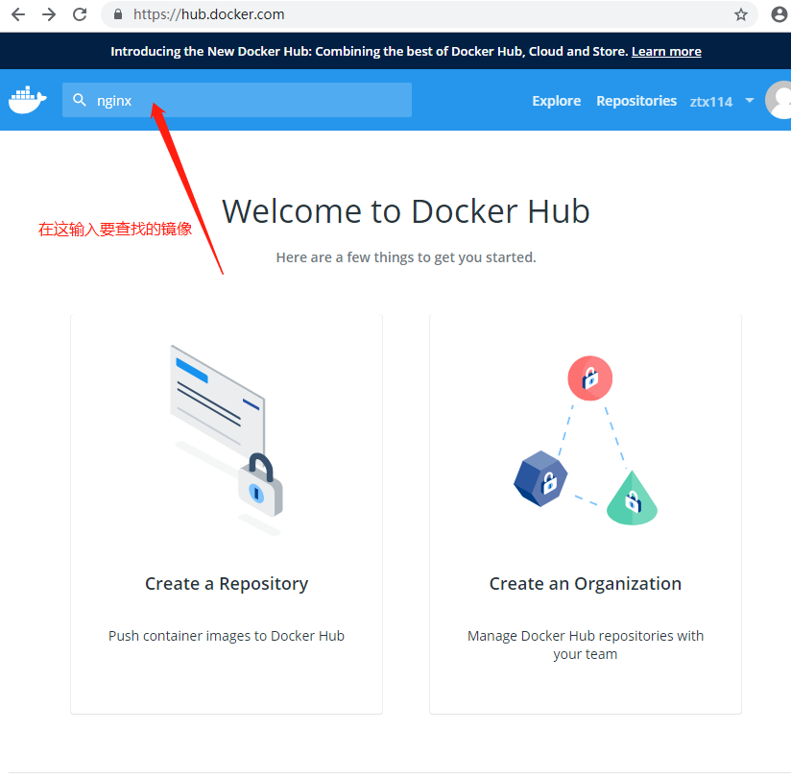Screen dimensions: 791x779
Task: Click the browser forward arrow
Action: tap(49, 14)
